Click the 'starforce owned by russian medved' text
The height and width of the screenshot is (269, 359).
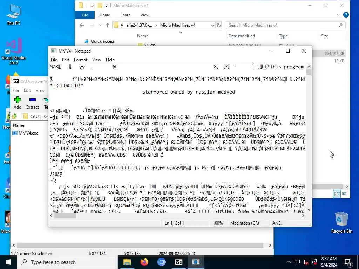[188, 92]
